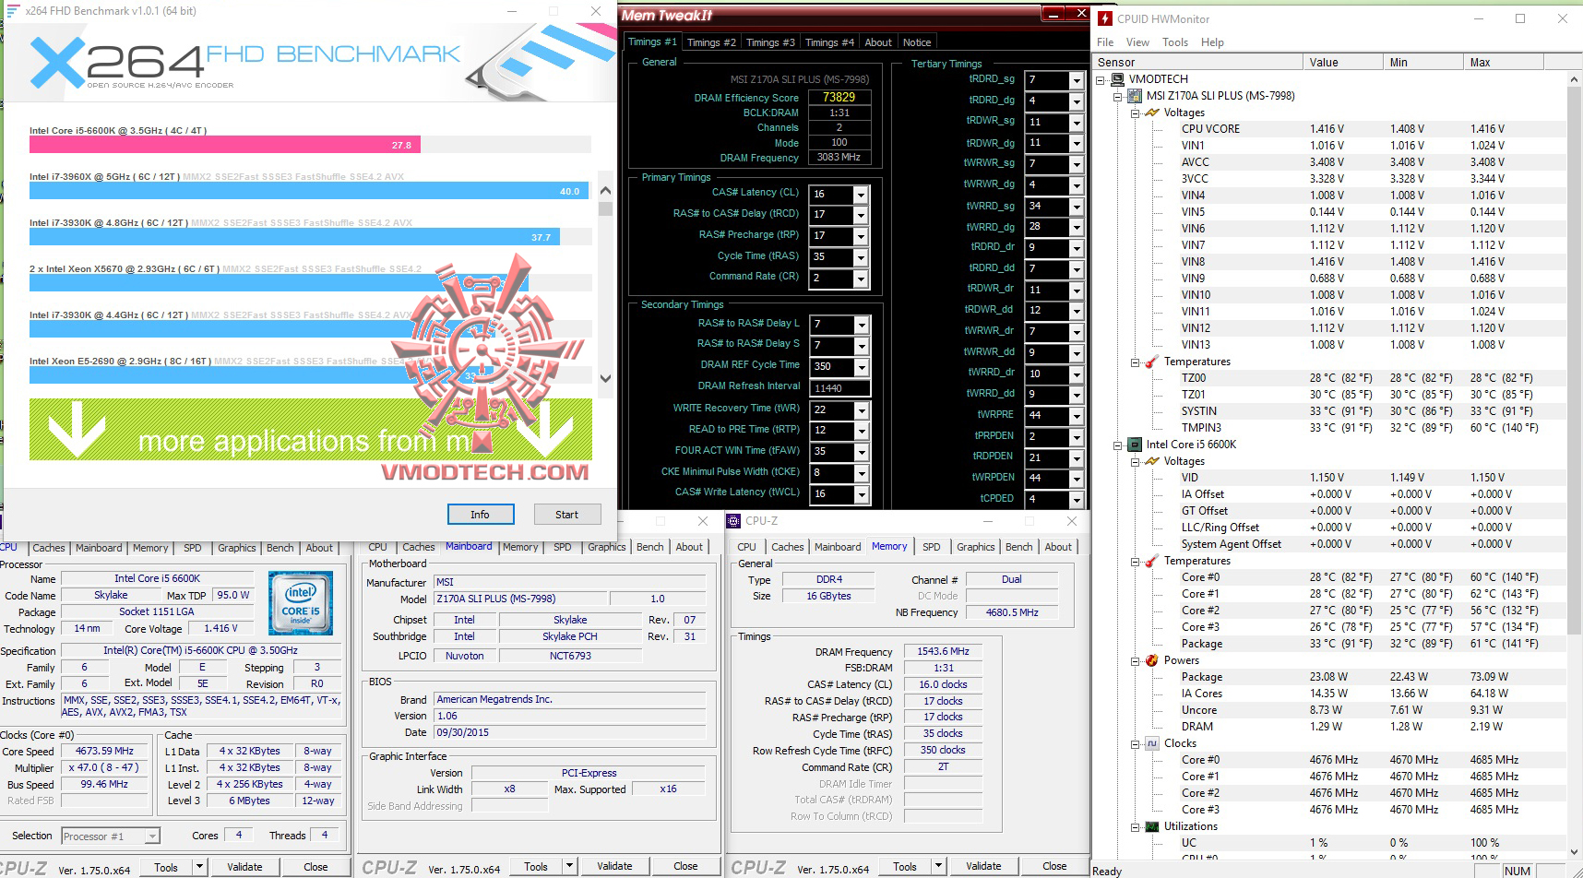Open the View menu in HWMonitor
This screenshot has width=1583, height=878.
pyautogui.click(x=1137, y=42)
